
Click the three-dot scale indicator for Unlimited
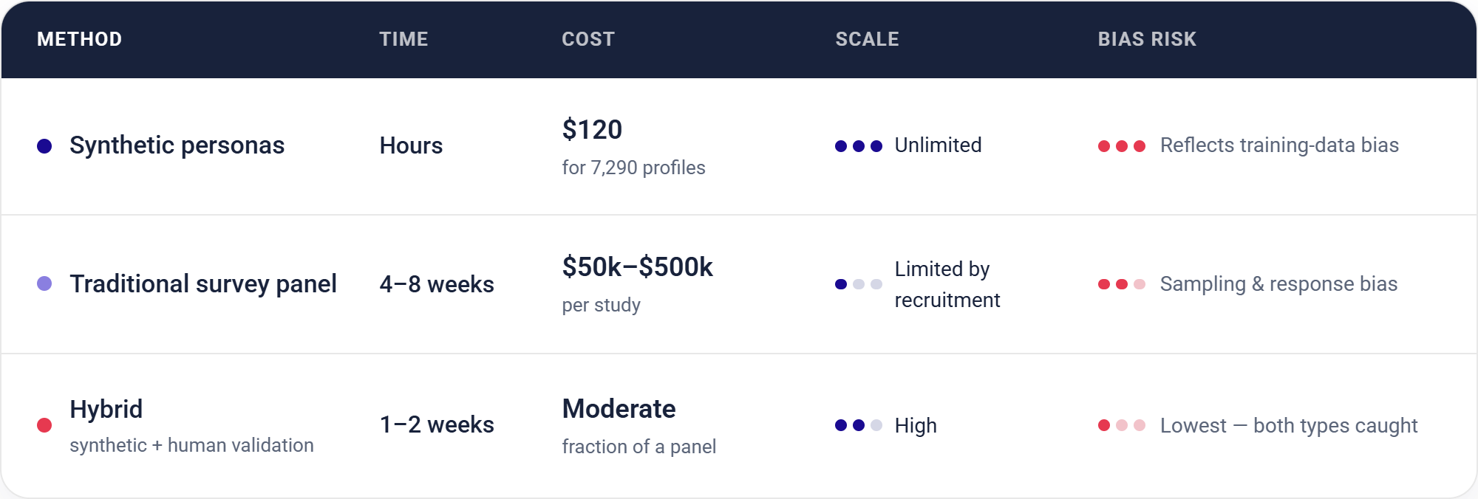859,146
